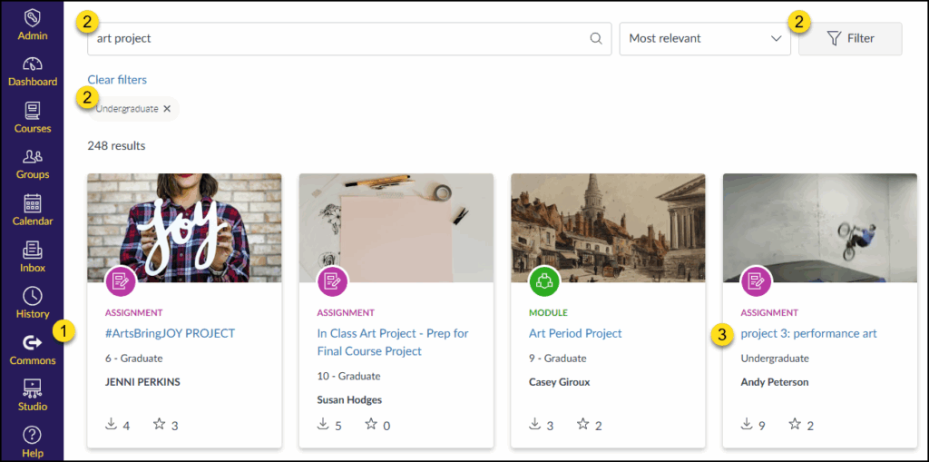Click download icon on Andy Peterson card
Screen dimensions: 929x462
(x=747, y=424)
